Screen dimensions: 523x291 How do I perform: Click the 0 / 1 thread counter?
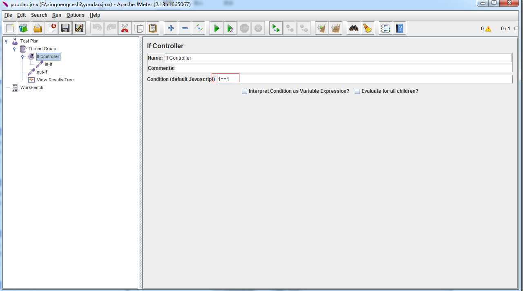click(505, 29)
